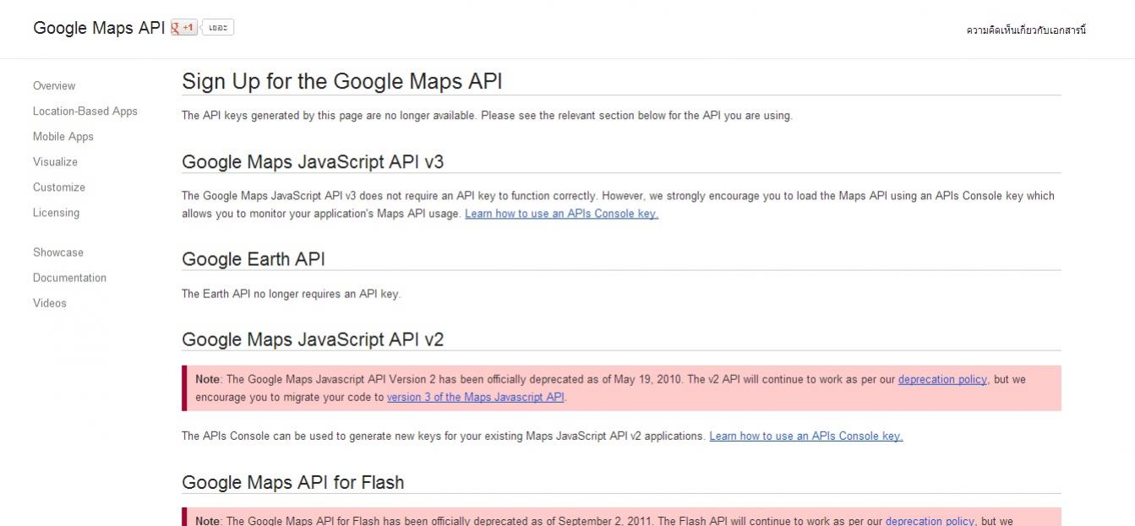Click 'API keys generated by this page' sentence
Viewport: 1135px width, 526px height.
click(x=487, y=116)
